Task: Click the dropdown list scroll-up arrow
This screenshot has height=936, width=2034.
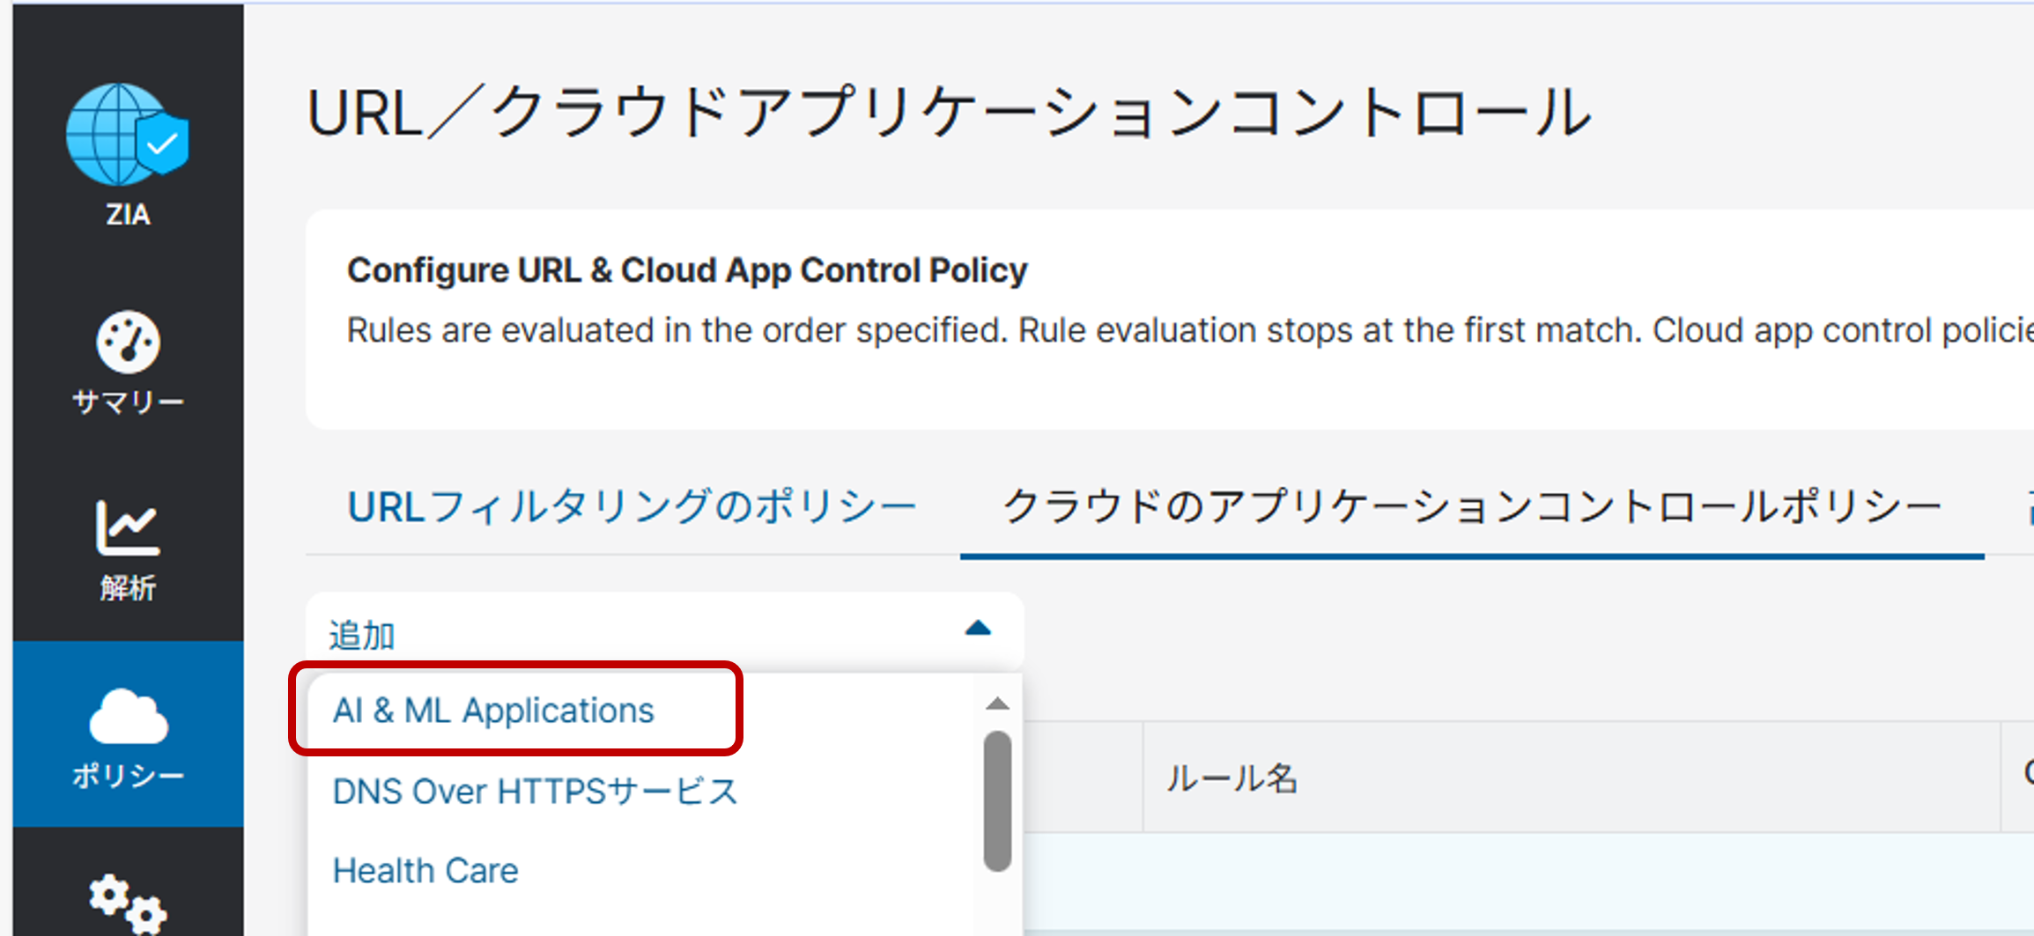Action: point(997,704)
